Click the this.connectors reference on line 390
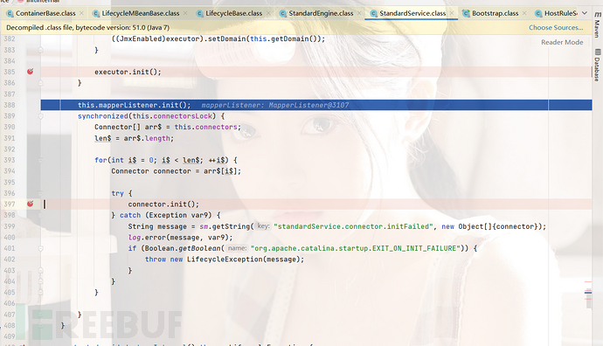Screen dimensions: 603x346 206,127
